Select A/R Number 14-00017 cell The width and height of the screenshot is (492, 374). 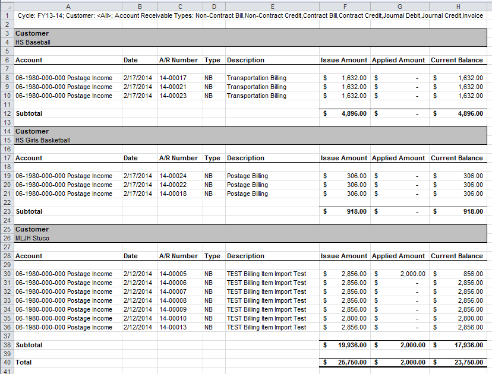[173, 78]
